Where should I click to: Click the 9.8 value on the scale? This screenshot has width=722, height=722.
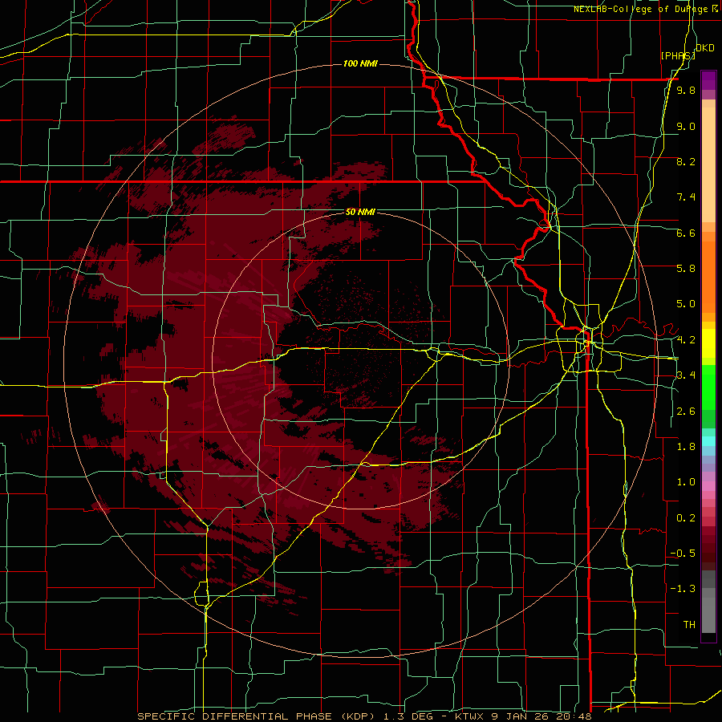(686, 90)
